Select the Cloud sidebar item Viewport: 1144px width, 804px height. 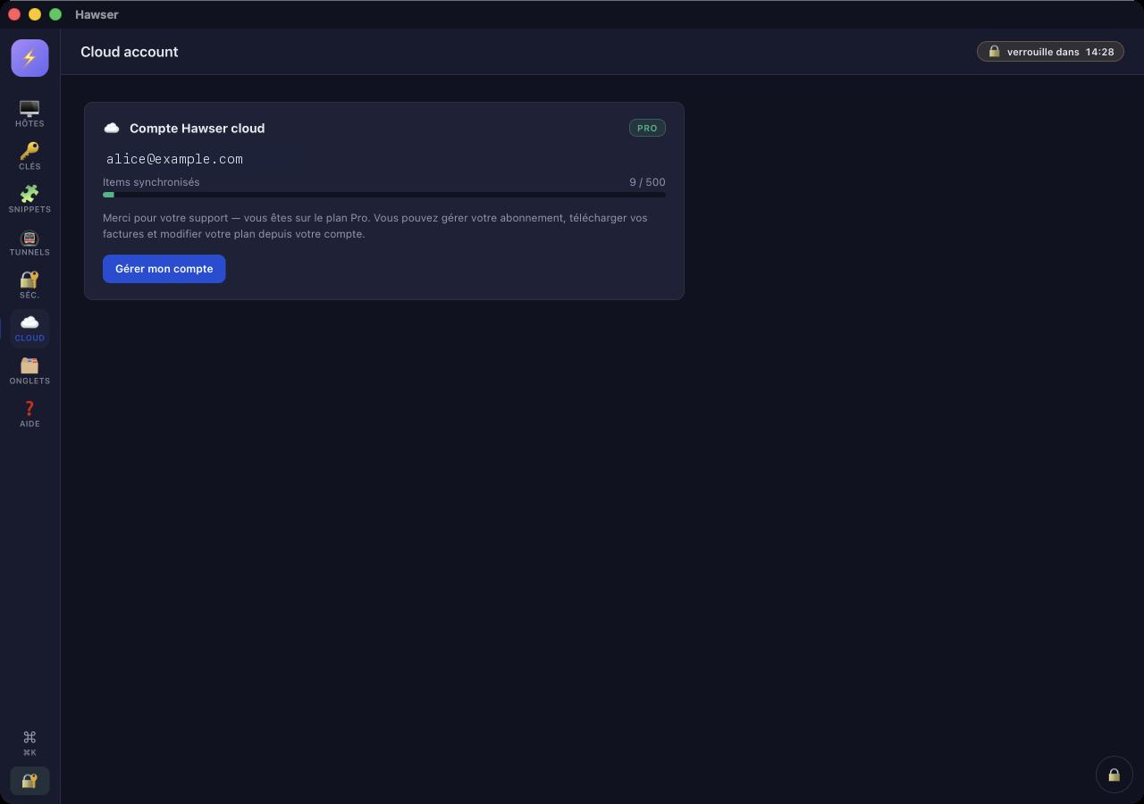(x=29, y=328)
